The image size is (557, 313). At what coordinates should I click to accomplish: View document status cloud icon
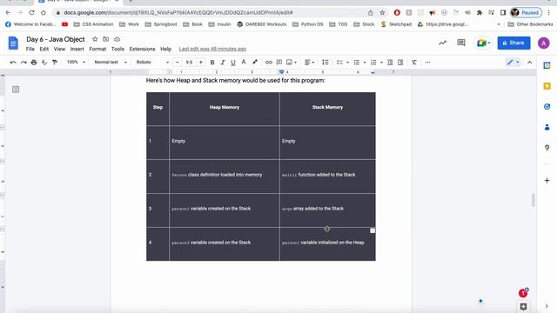pos(117,39)
